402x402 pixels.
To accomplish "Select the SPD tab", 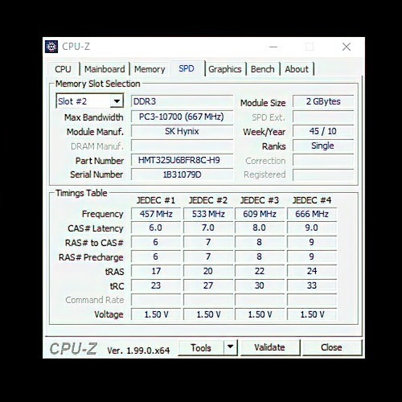I will [187, 68].
